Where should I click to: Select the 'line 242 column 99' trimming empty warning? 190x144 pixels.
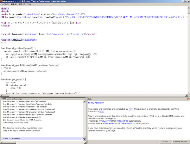tap(42, 117)
